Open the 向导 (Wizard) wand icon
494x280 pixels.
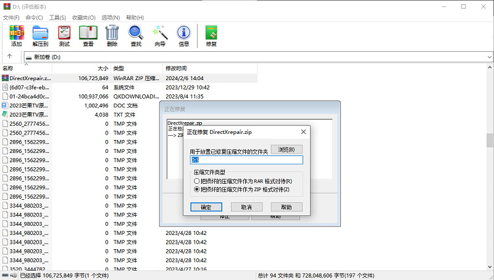tap(160, 36)
